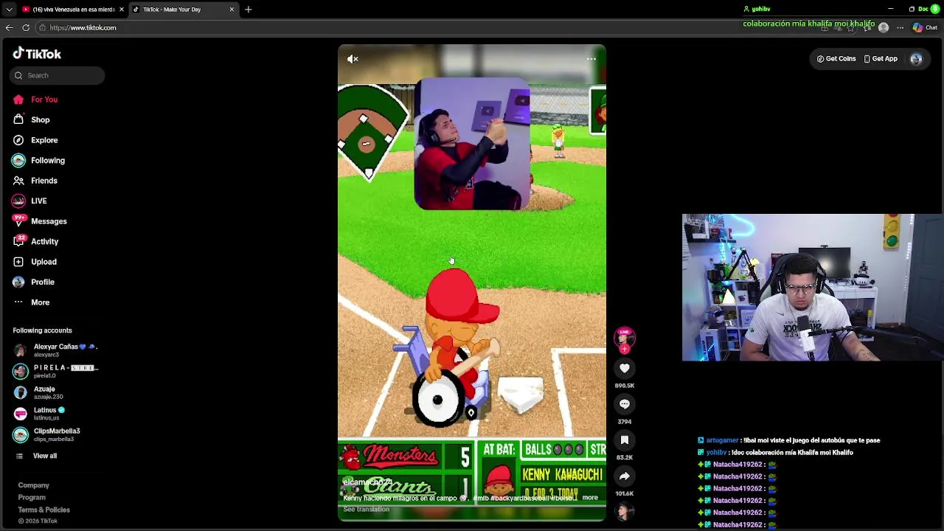Click the Upload plus icon
This screenshot has height=531, width=944.
click(18, 262)
